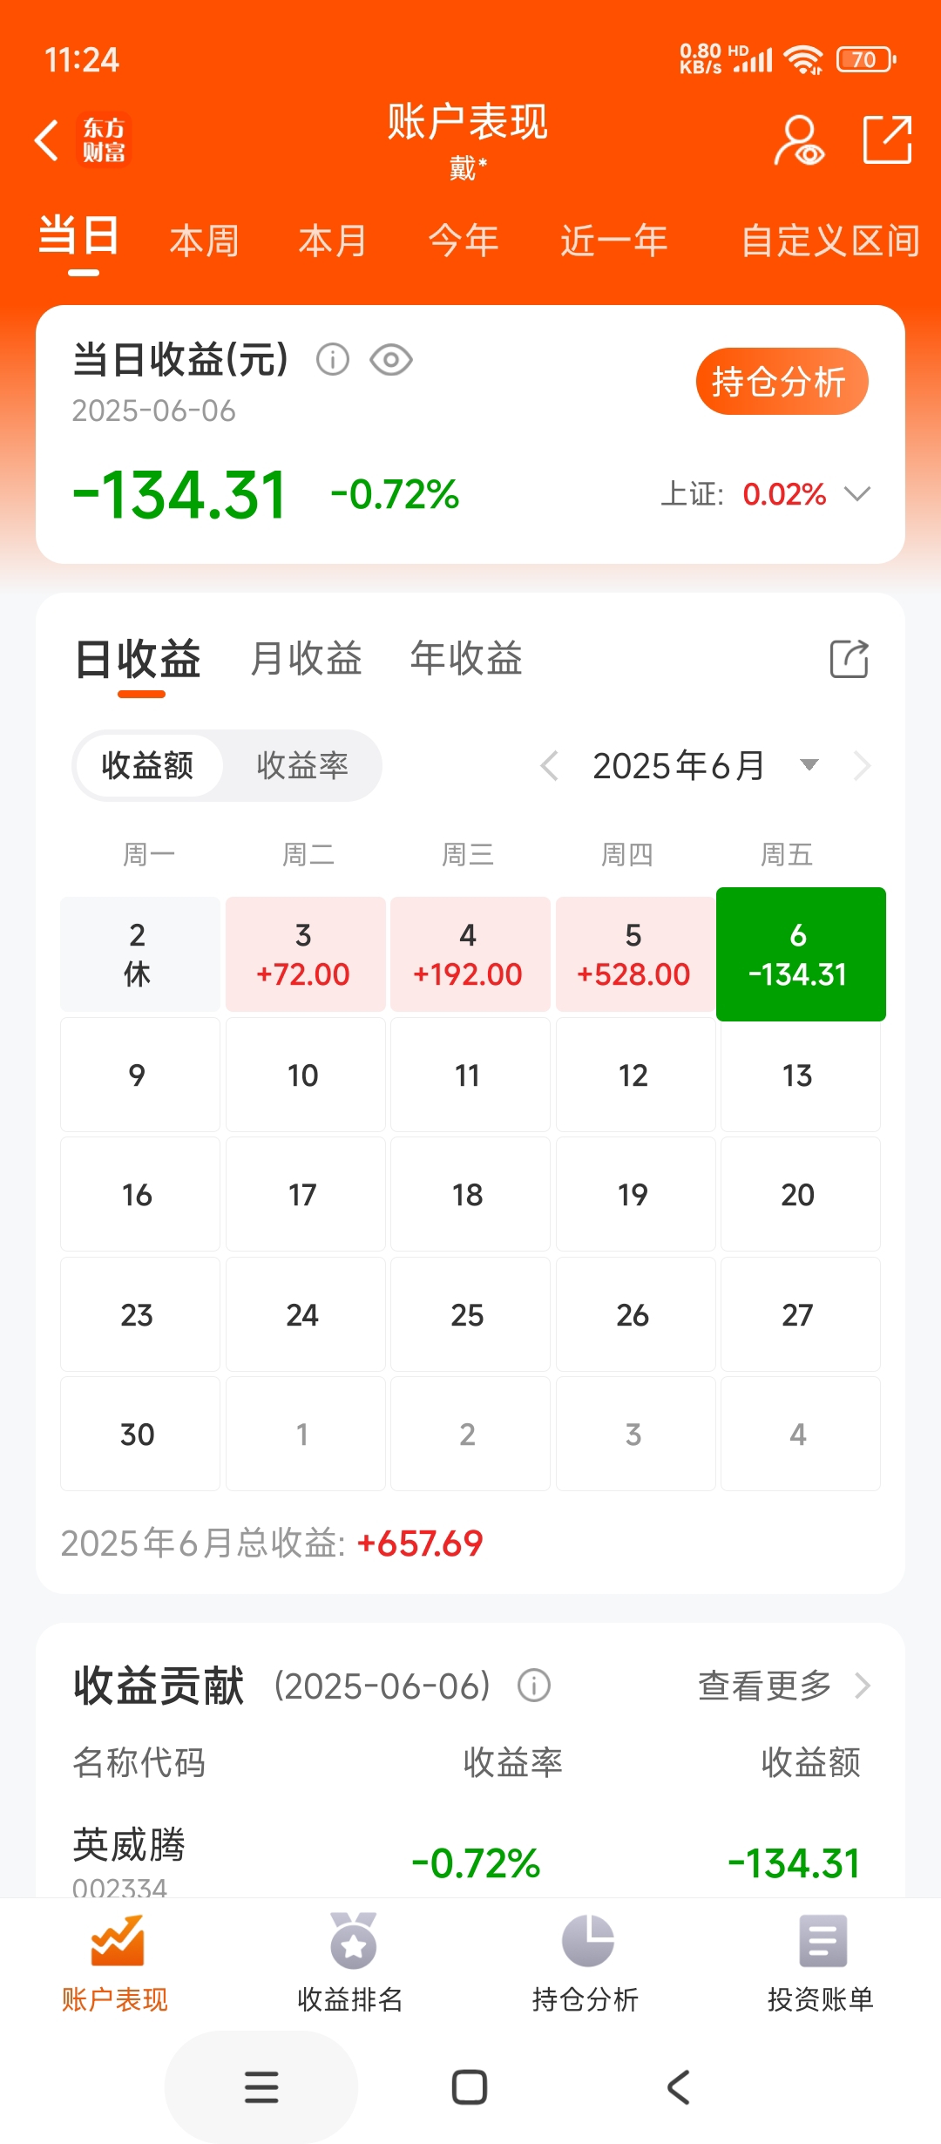941x2144 pixels.
Task: Select the 月收益 tab
Action: pos(306,658)
